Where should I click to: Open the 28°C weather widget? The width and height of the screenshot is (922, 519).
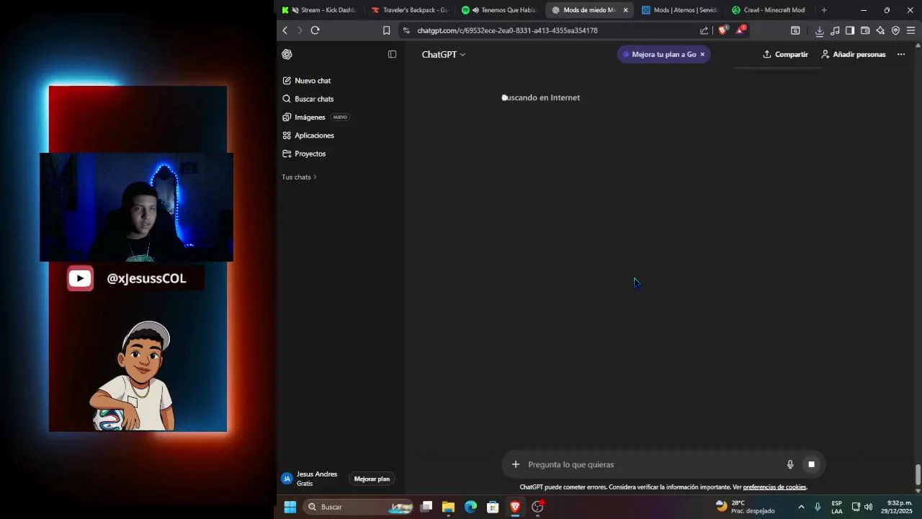click(745, 507)
